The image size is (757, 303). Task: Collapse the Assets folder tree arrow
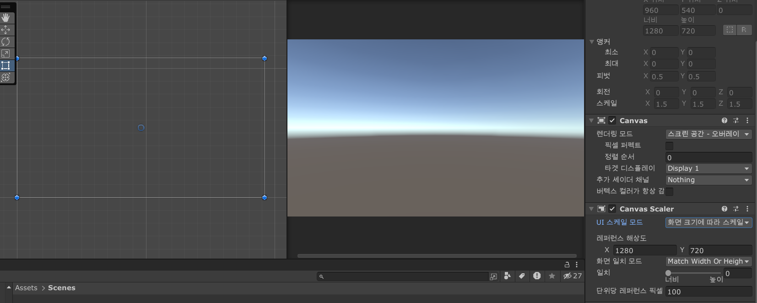click(x=9, y=287)
